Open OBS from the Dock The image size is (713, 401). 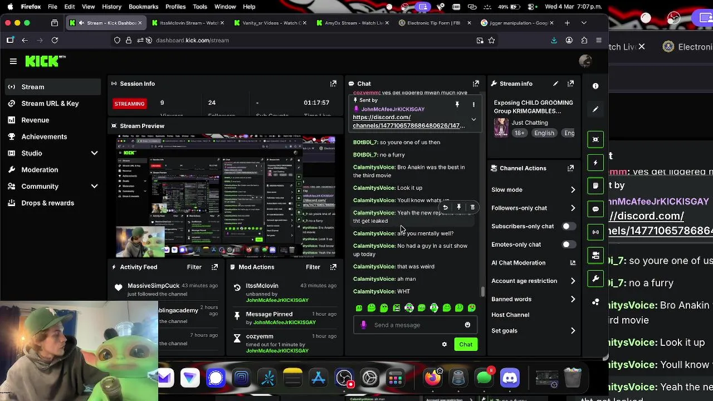tap(344, 378)
